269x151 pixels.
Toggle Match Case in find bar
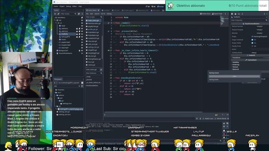(208, 118)
